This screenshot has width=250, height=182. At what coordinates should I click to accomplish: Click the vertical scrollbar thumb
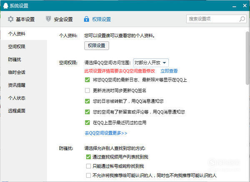tap(247, 58)
